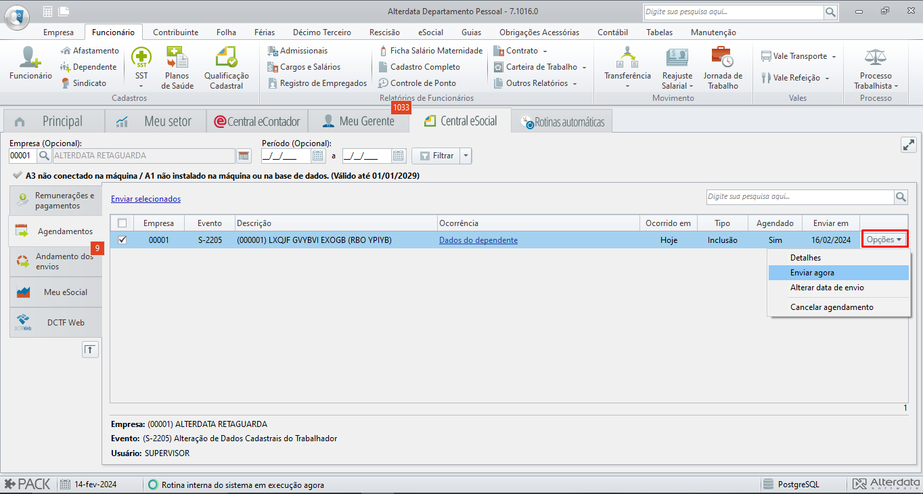Open the Opções dropdown in row
The image size is (923, 494).
point(884,240)
